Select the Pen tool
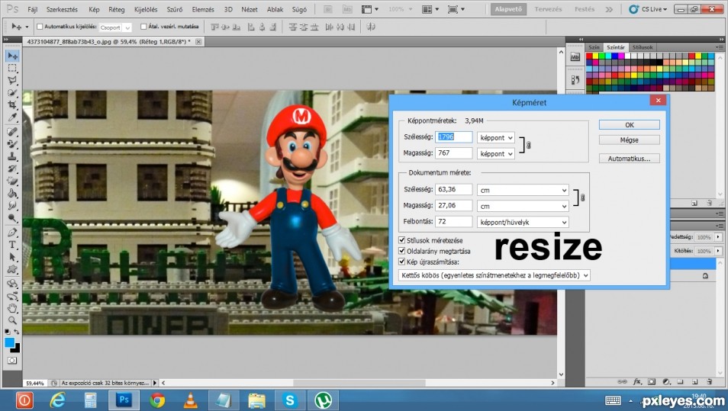 coord(12,232)
